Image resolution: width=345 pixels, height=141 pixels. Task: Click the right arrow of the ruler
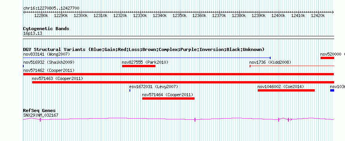click(x=333, y=12)
